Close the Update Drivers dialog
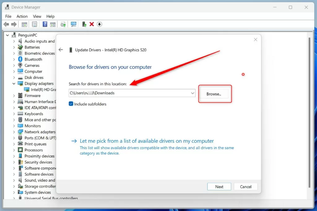The image size is (317, 211). click(x=255, y=39)
